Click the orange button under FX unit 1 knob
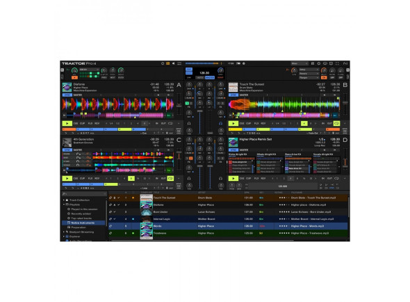This screenshot has width=410, height=302. 74,77
